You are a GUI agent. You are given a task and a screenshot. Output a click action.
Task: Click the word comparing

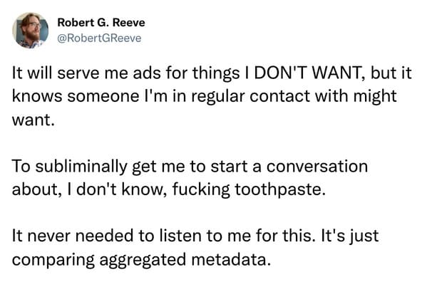53,260
